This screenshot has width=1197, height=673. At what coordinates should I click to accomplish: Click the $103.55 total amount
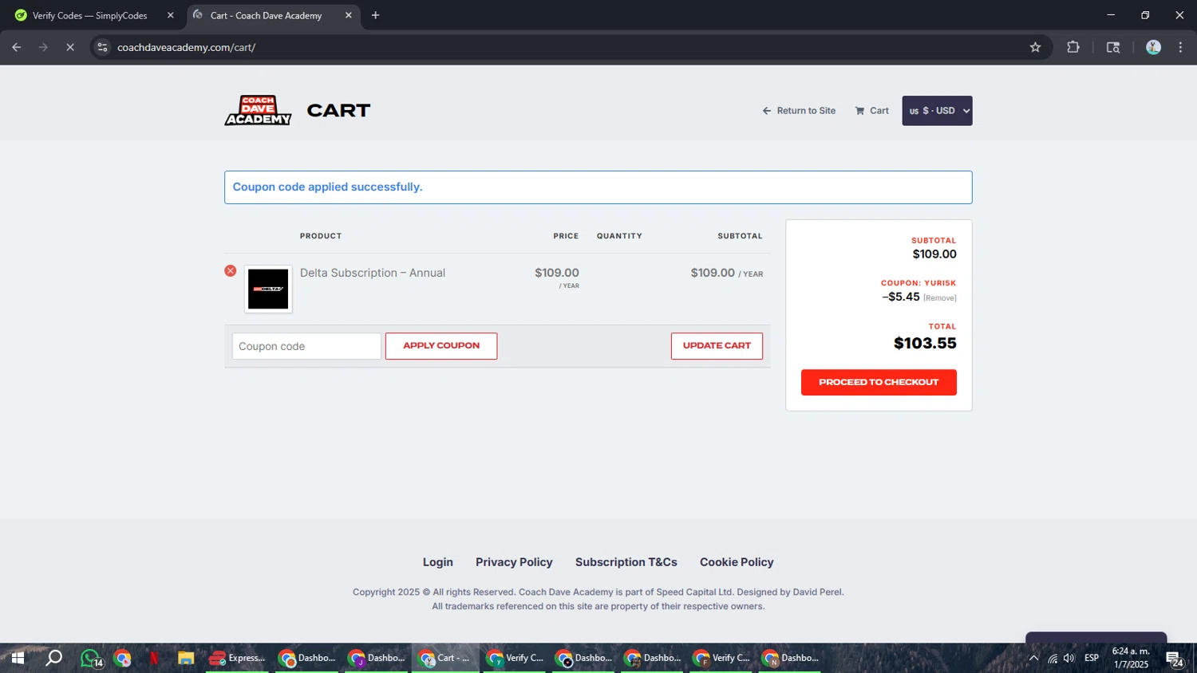[925, 344]
